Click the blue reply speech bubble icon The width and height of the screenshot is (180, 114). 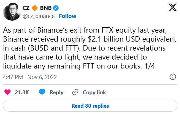42,92
